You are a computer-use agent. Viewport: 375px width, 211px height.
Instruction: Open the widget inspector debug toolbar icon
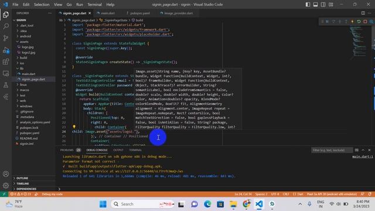tap(371, 22)
